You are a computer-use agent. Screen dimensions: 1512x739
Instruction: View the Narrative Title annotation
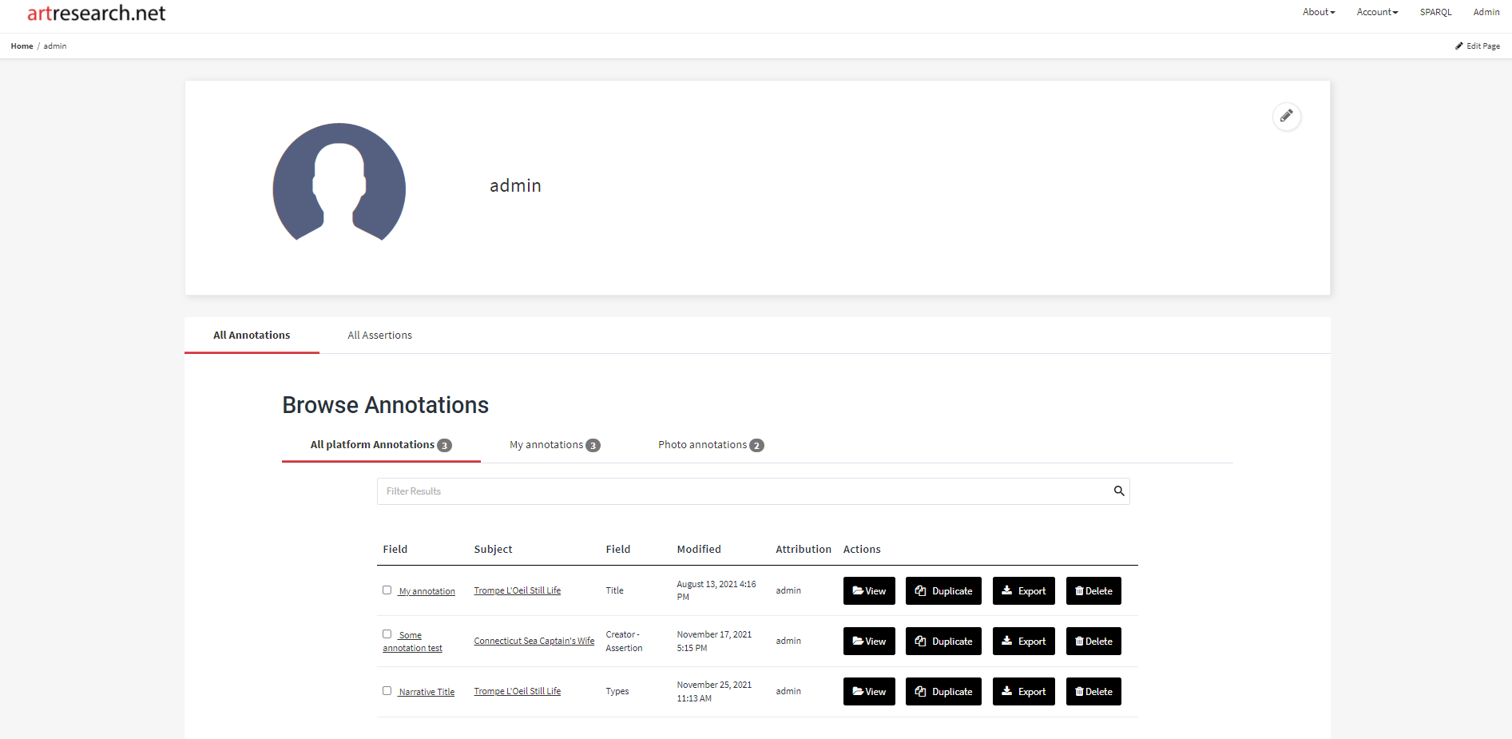[x=869, y=692]
